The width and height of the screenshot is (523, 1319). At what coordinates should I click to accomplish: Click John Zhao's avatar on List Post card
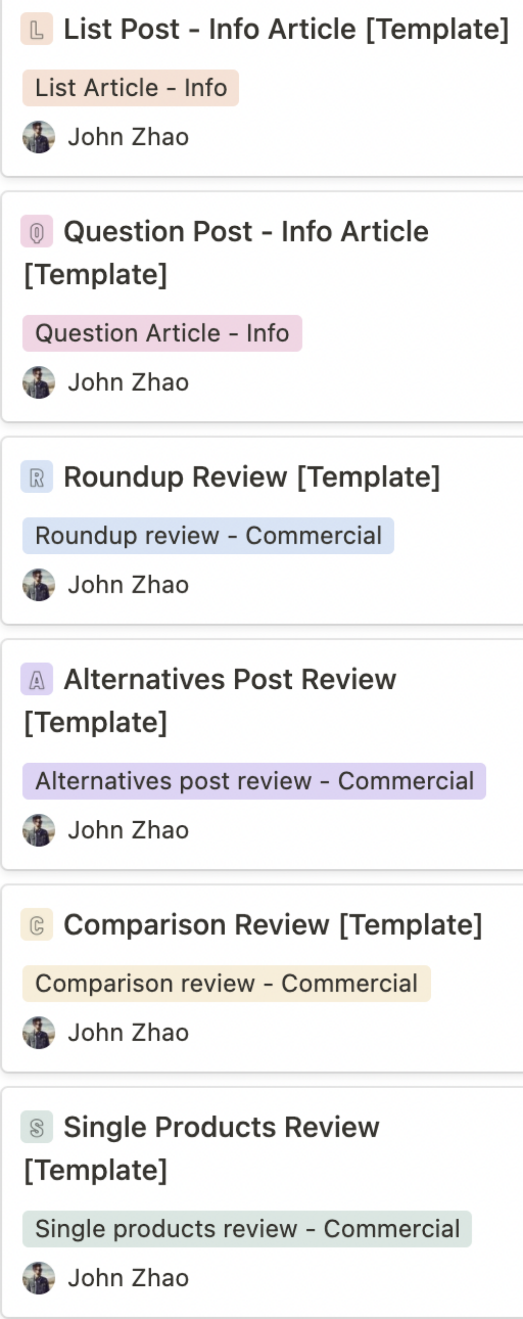click(x=39, y=137)
